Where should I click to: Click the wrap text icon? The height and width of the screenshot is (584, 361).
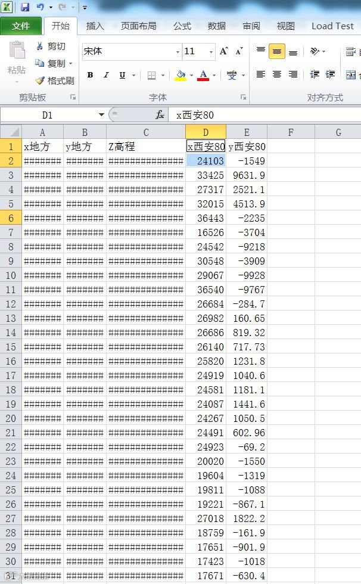tap(350, 52)
